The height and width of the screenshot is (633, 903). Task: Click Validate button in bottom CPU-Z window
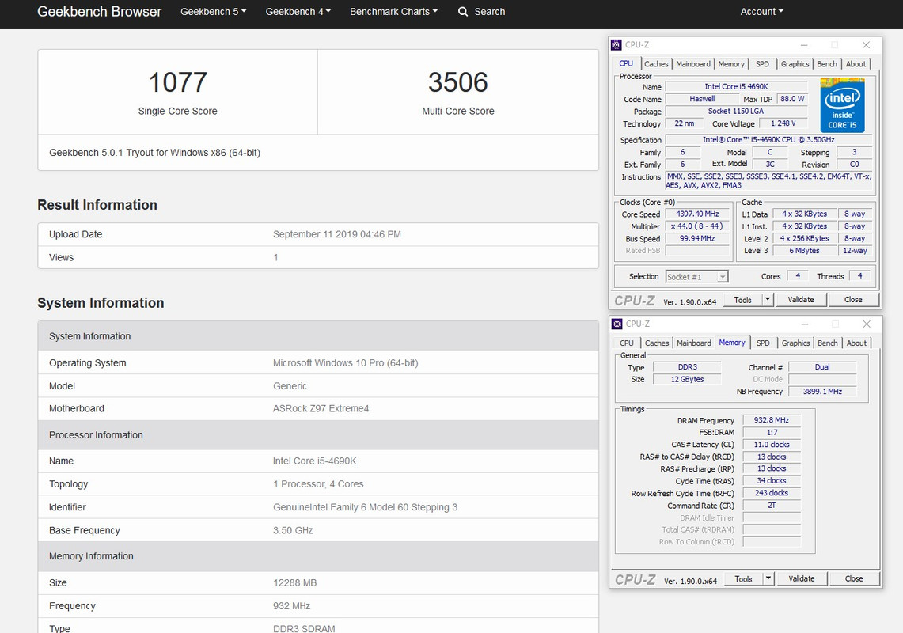coord(801,579)
